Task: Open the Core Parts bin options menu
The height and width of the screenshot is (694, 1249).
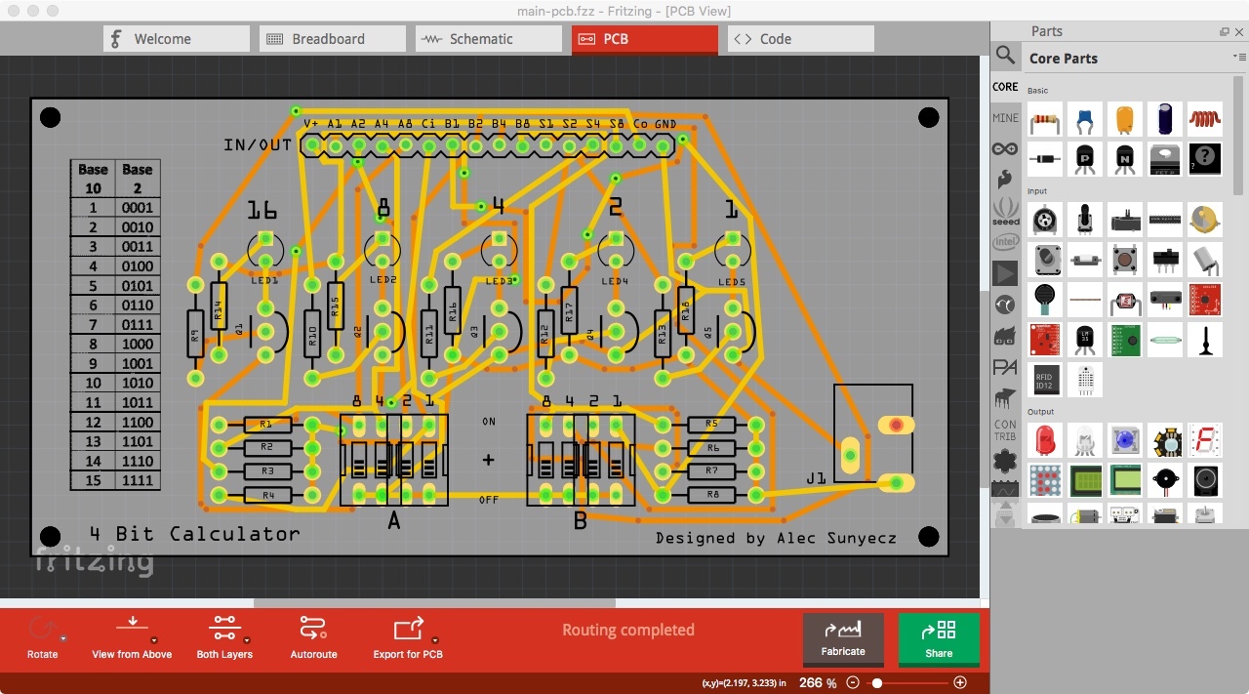Action: point(1239,58)
